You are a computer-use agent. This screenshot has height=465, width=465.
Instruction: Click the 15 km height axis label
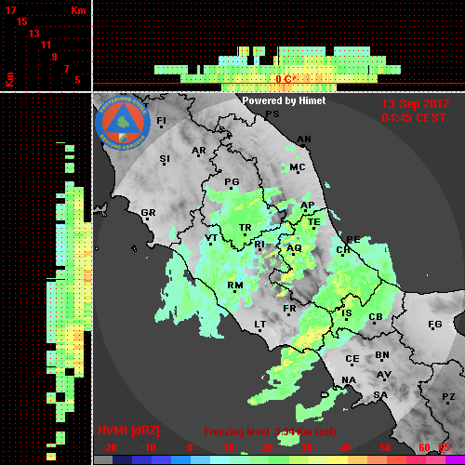point(22,21)
